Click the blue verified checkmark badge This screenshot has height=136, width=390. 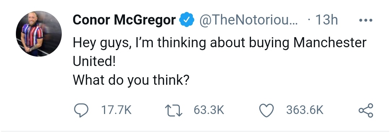[x=187, y=20]
